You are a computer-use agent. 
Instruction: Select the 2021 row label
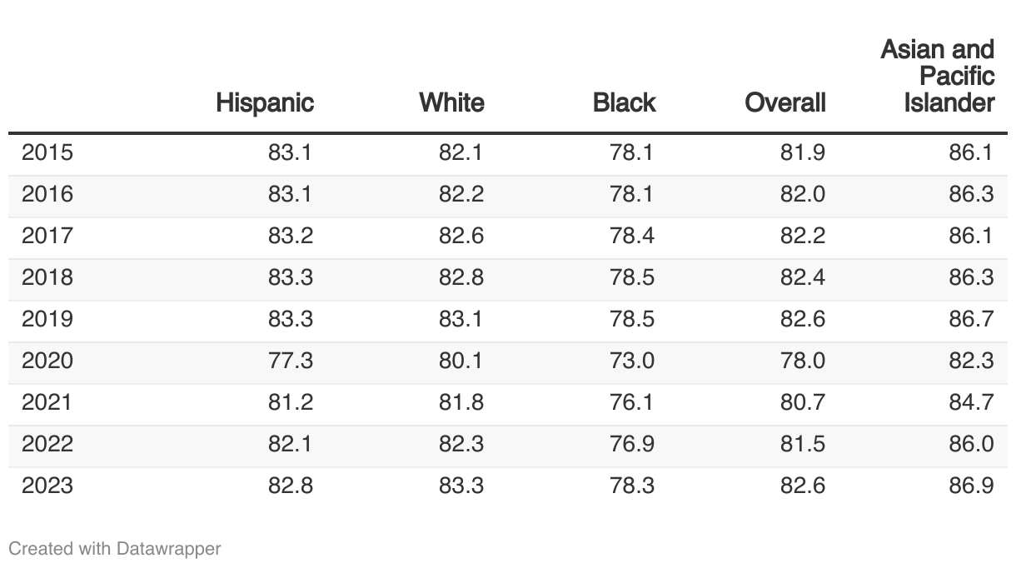tap(47, 402)
